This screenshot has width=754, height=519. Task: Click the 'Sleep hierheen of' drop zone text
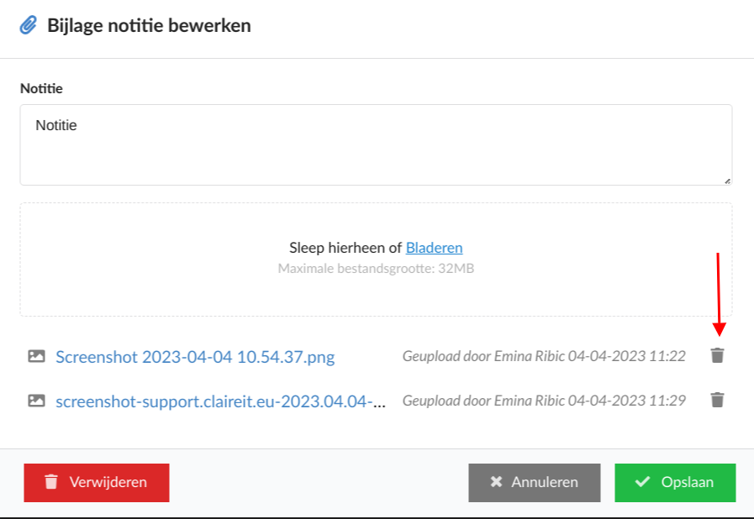346,248
